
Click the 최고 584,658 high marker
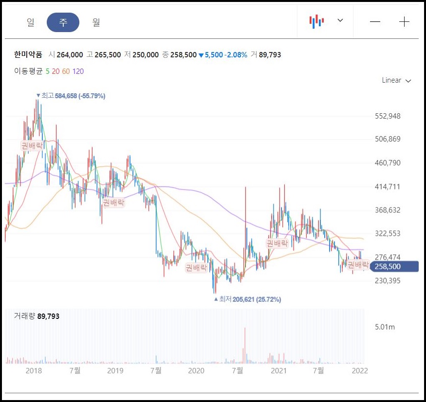[x=71, y=96]
